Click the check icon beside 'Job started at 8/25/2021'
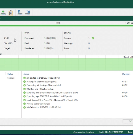The width and height of the screenshot is (133, 135). pyautogui.click(x=24, y=78)
